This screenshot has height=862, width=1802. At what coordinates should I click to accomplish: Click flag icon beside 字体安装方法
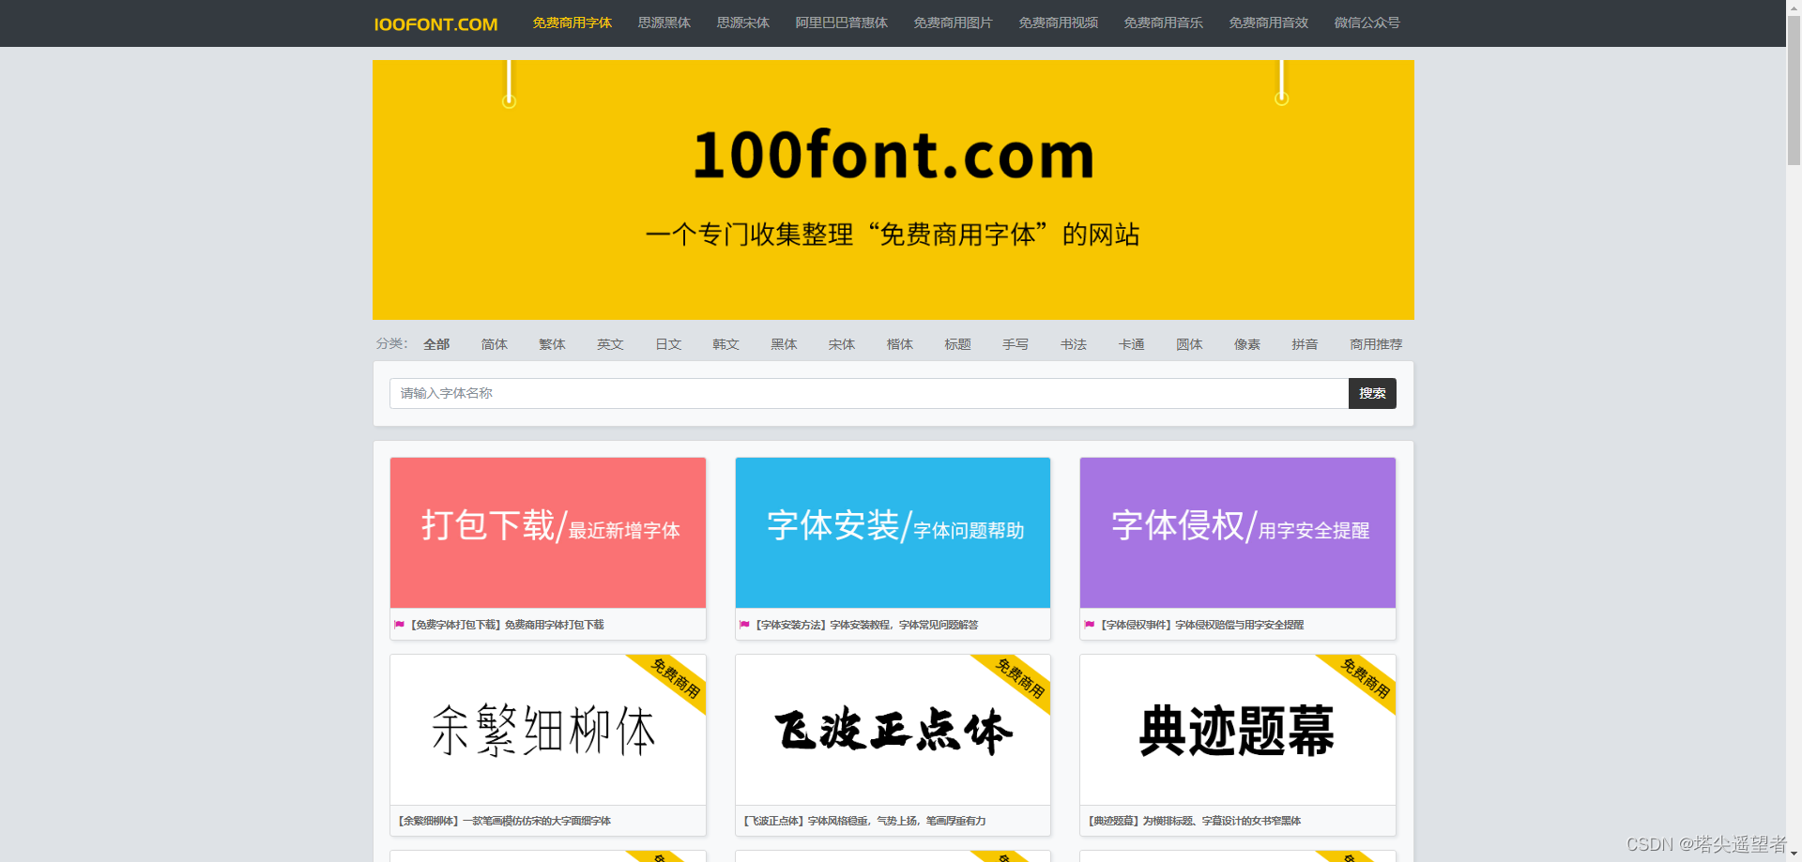[x=744, y=625]
